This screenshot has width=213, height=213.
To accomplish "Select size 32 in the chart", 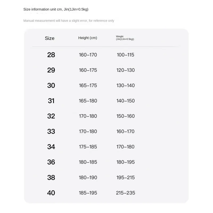I will coord(51,116).
